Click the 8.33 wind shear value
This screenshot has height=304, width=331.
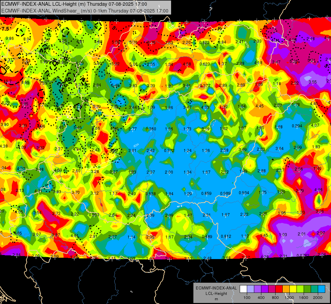click(x=79, y=84)
